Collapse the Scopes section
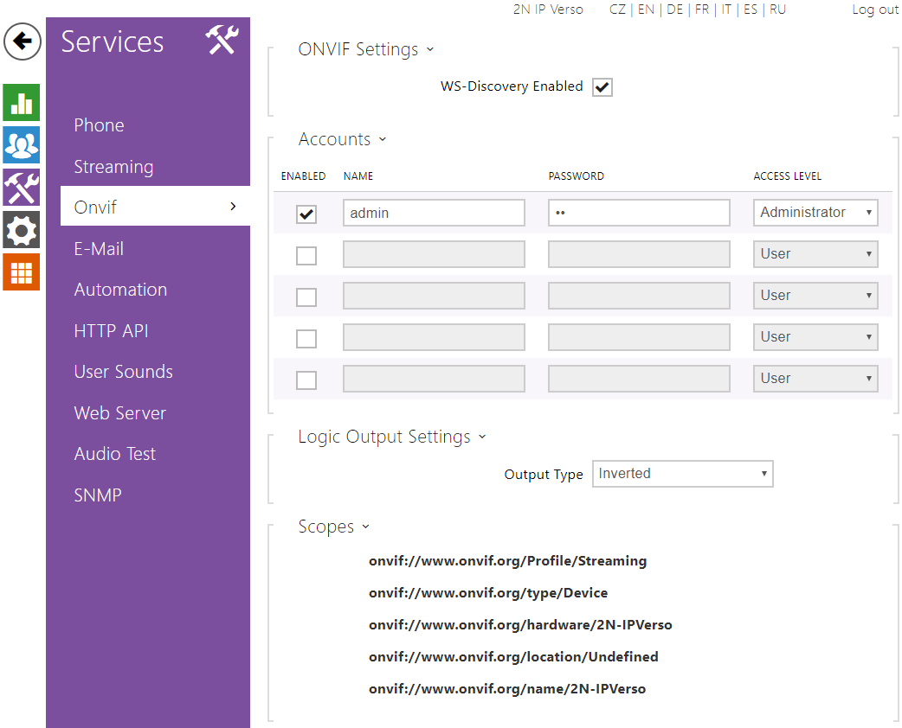 333,527
